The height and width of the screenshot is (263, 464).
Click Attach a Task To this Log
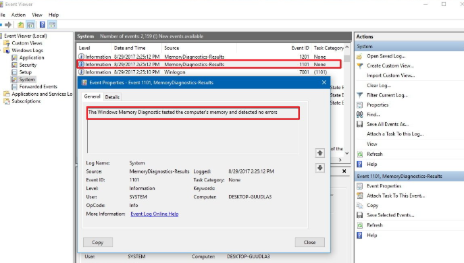395,134
